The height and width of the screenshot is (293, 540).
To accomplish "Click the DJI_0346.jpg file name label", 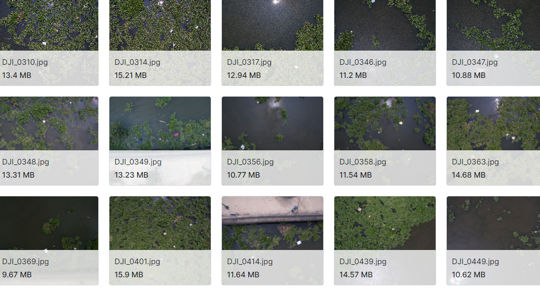I will pos(363,62).
